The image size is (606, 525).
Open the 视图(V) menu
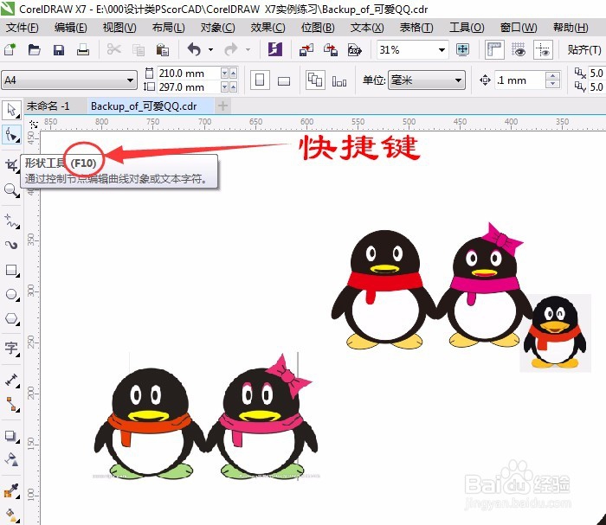point(119,28)
